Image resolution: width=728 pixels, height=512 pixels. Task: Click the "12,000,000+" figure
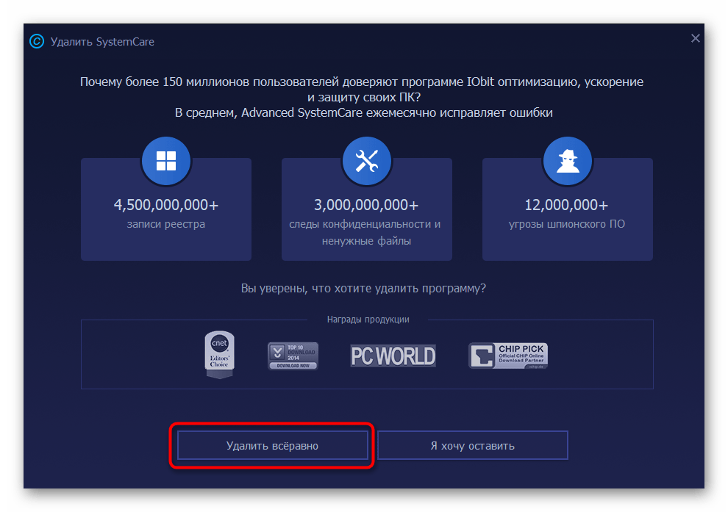[566, 205]
